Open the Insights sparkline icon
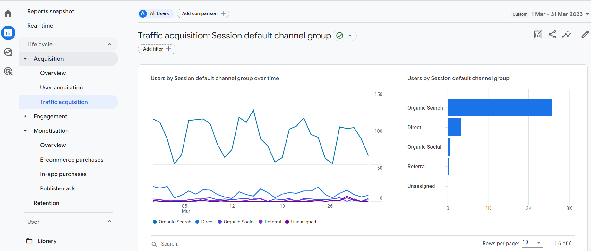 (x=567, y=35)
